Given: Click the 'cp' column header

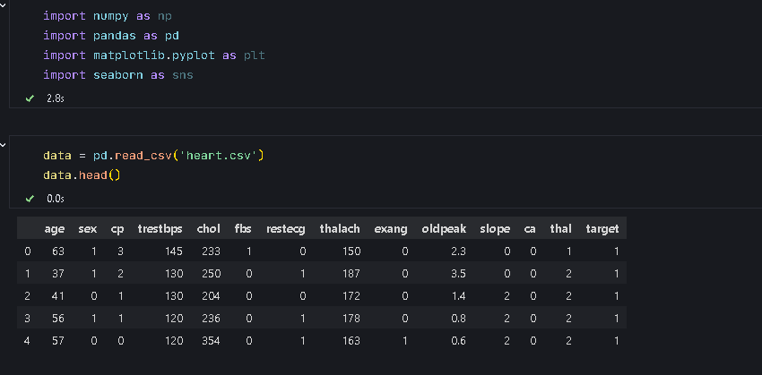Looking at the screenshot, I should 117,229.
